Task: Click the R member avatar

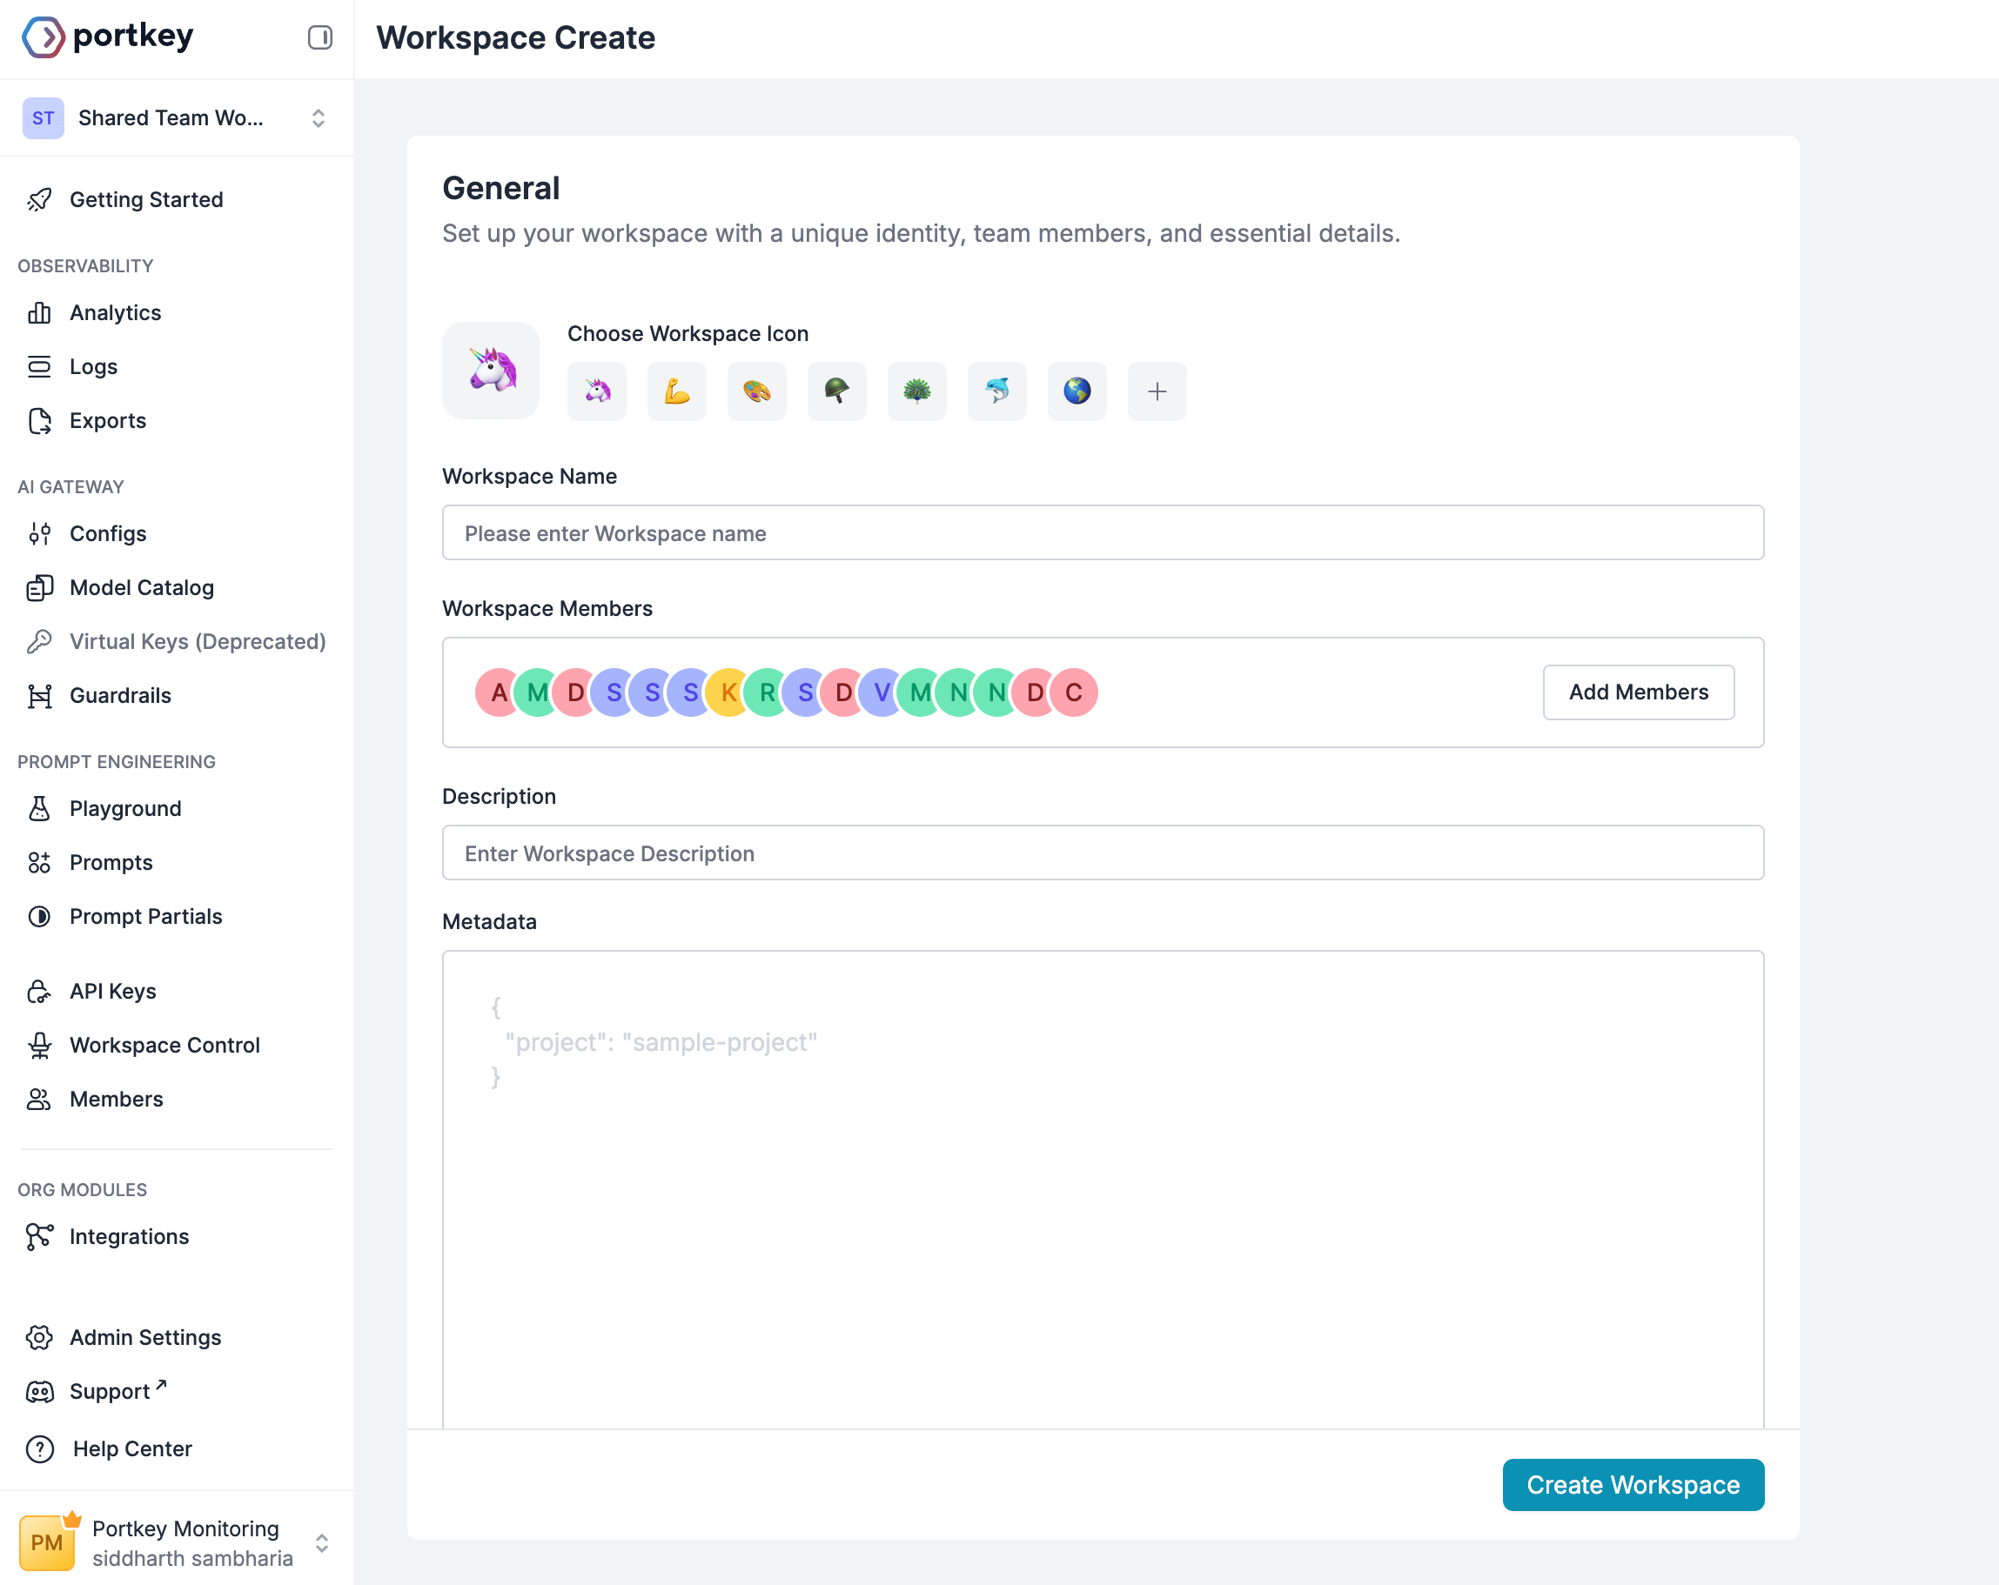Action: coord(767,692)
